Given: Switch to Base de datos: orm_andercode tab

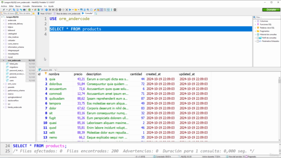Looking at the screenshot, I should [67, 14].
